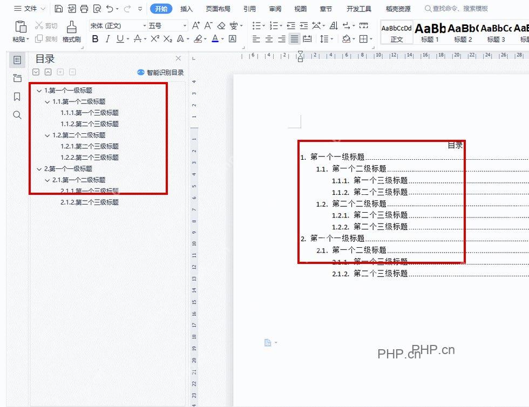
Task: Toggle text highlight marker
Action: point(198,39)
